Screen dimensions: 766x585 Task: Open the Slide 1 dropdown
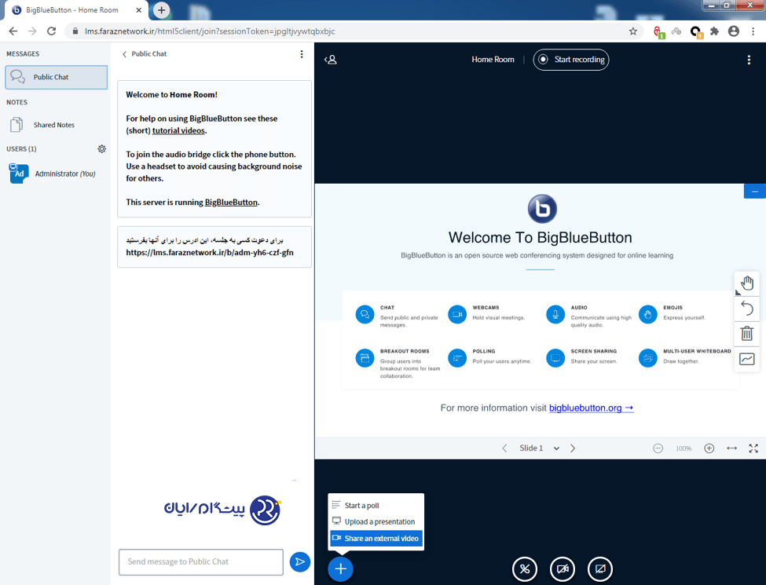point(538,448)
